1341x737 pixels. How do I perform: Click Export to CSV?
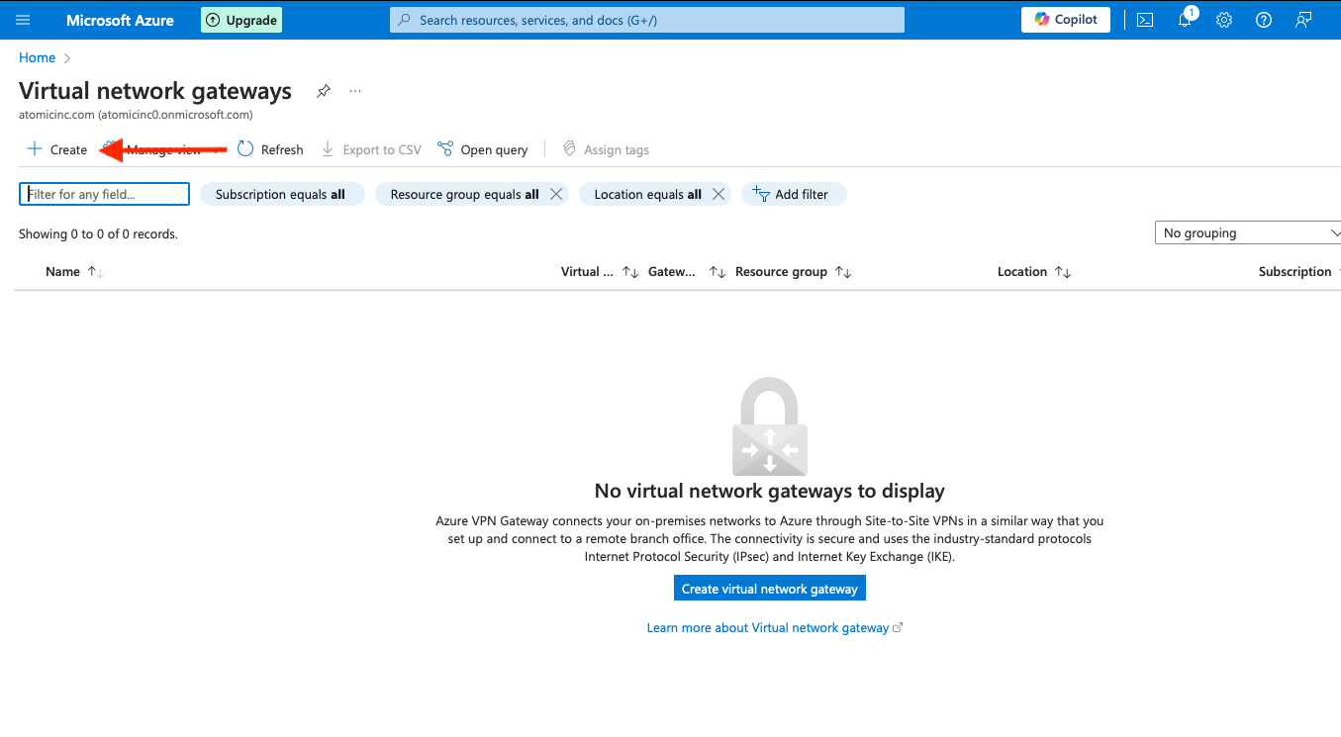click(x=371, y=149)
